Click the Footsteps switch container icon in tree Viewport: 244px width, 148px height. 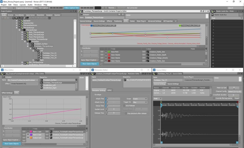coord(30,42)
